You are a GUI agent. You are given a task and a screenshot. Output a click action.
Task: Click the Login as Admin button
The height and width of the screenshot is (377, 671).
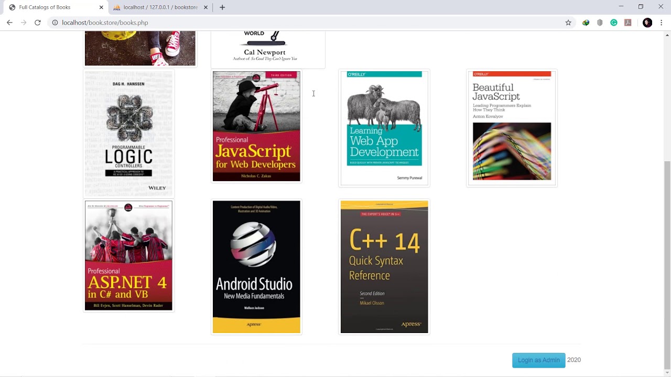pos(538,360)
